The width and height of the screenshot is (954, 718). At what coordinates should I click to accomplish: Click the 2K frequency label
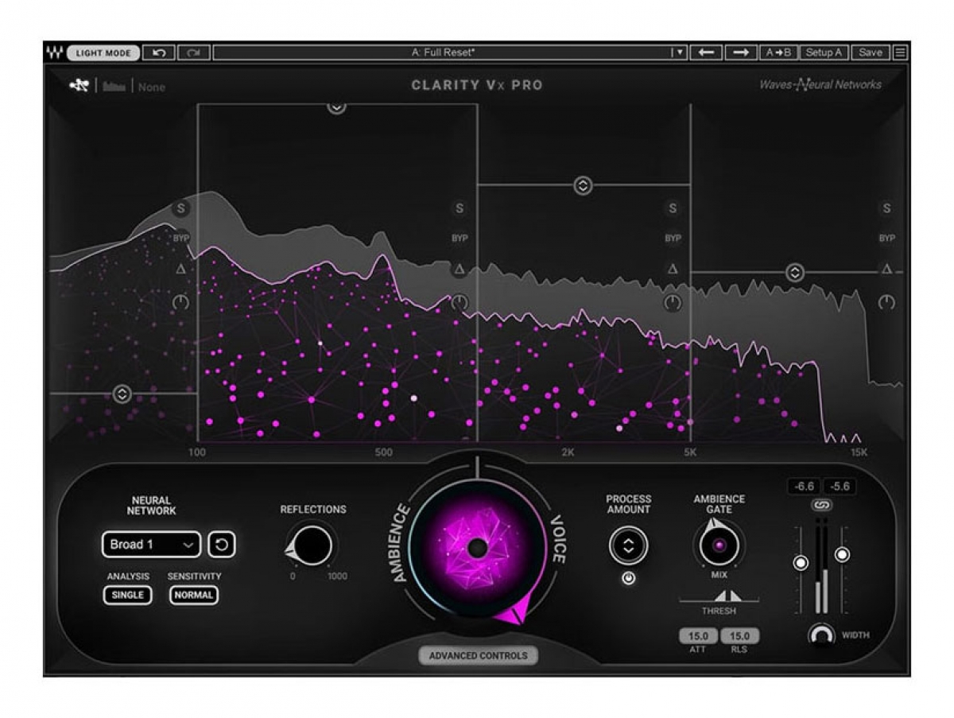[x=568, y=452]
